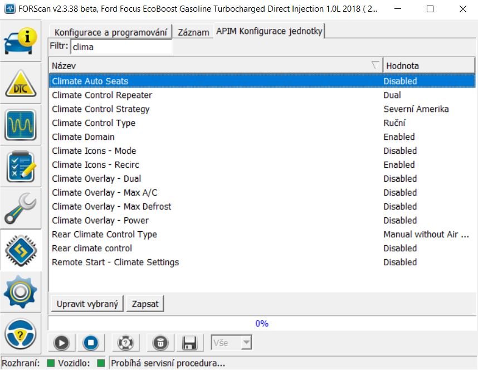Click the save floppy disk icon
Image resolution: width=478 pixels, height=370 pixels.
point(190,343)
